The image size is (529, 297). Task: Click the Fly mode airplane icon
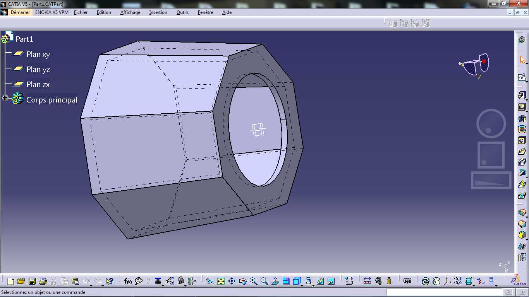click(210, 281)
